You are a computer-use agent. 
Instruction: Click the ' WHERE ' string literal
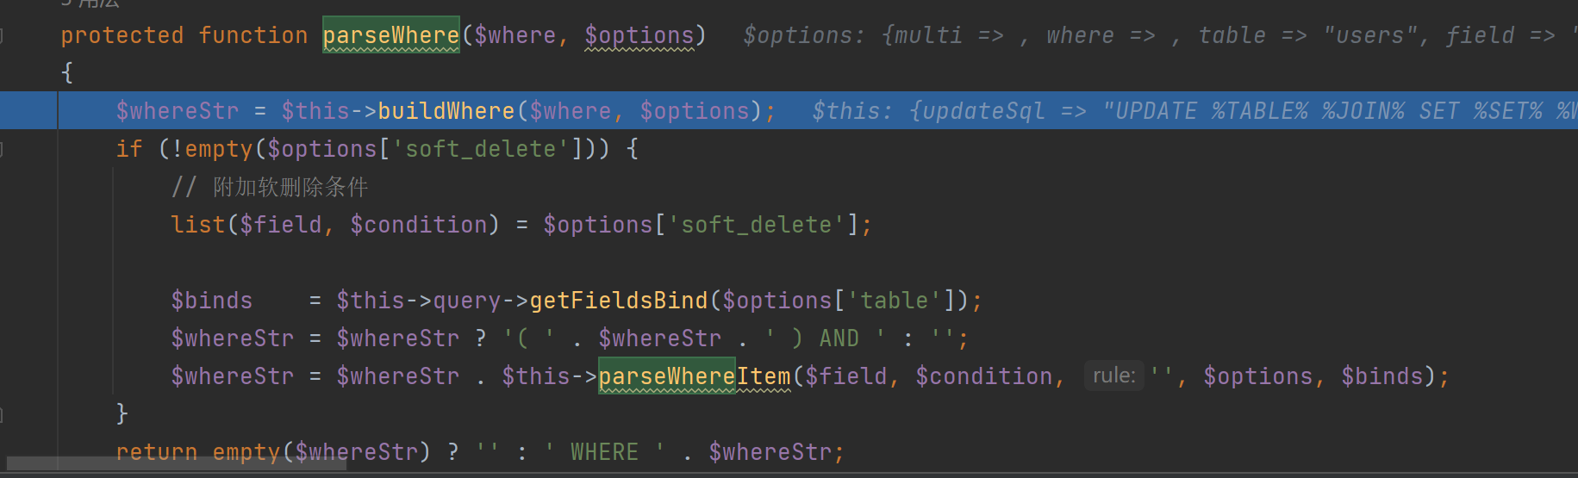[604, 452]
